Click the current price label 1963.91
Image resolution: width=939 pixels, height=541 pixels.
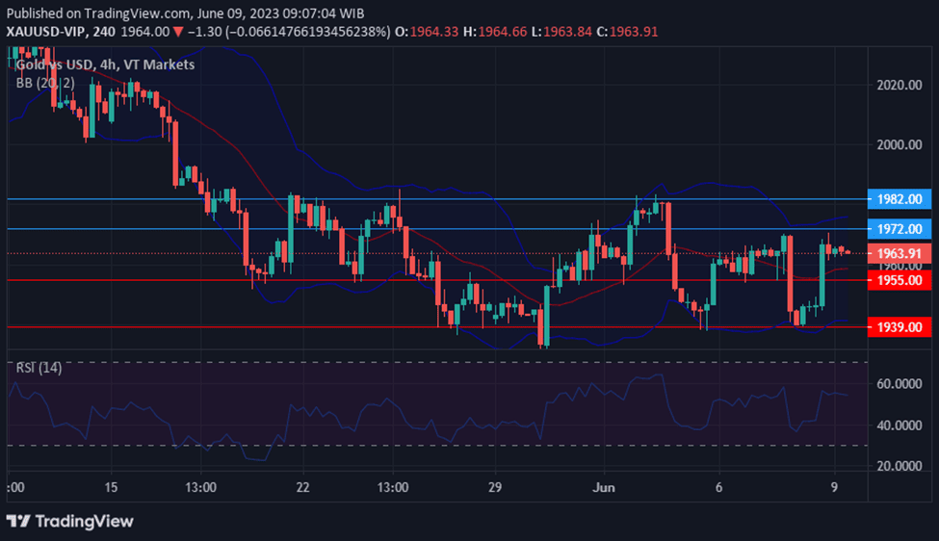(x=900, y=254)
